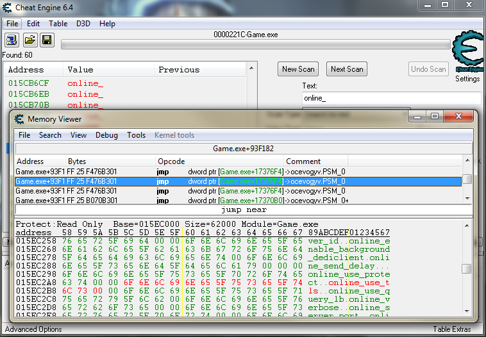Open Memory Viewer's Tools menu
This screenshot has height=337, width=486.
tap(136, 135)
